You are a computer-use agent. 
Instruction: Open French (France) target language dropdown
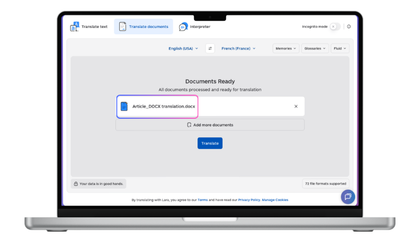click(239, 49)
